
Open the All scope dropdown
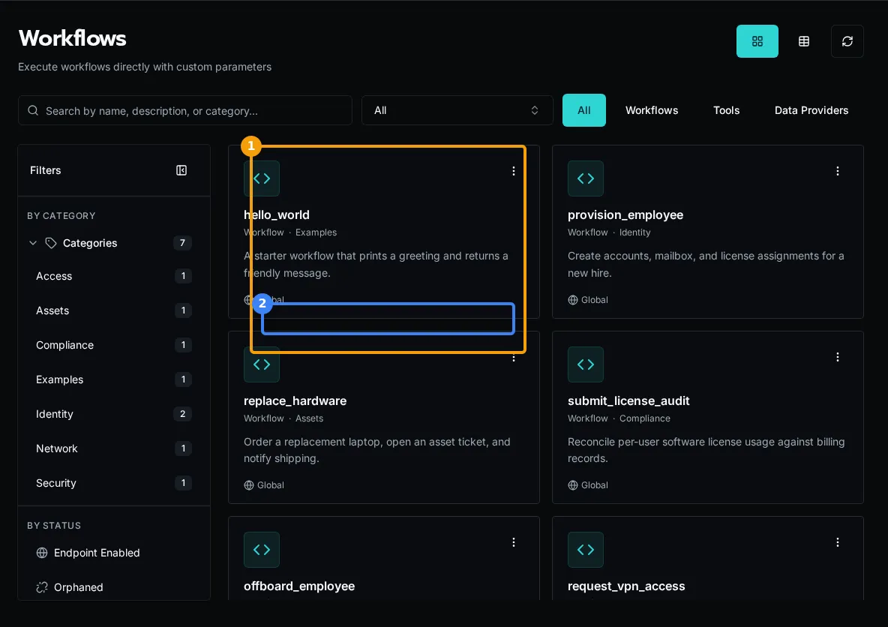457,110
